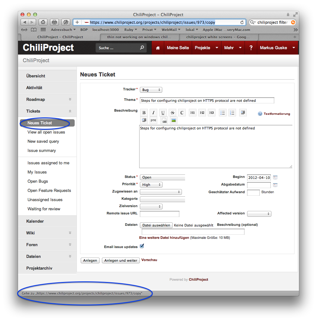
Task: Insert a wiki page link icon
Action: 164,120
